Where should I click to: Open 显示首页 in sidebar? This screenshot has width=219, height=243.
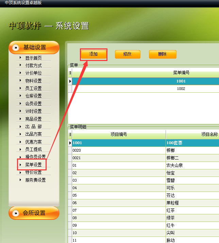pos(33,58)
